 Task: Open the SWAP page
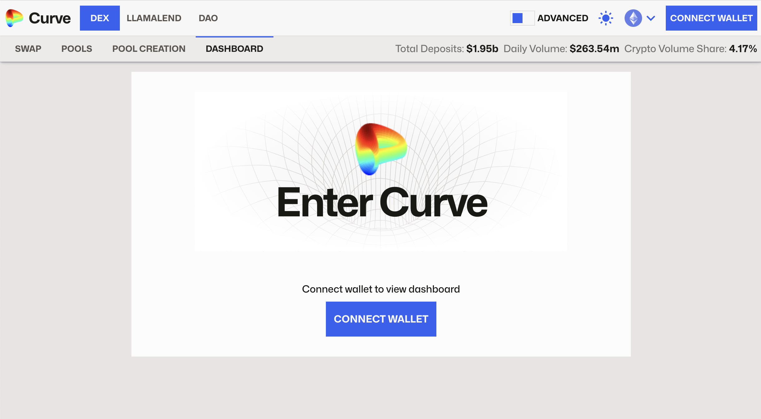[x=28, y=49]
